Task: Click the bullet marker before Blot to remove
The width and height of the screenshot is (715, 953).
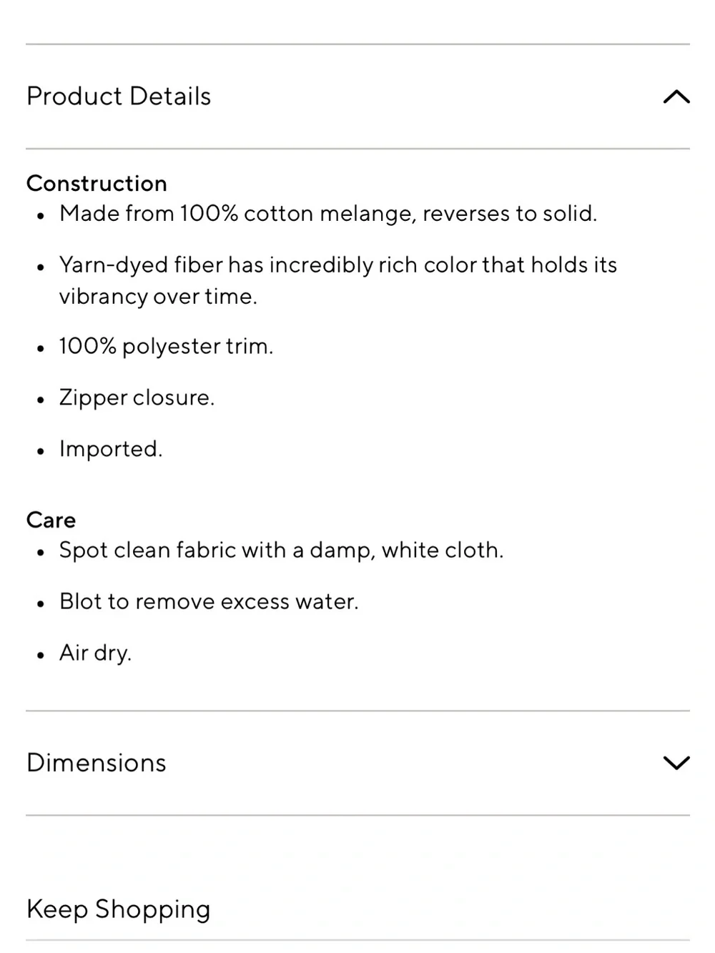Action: (41, 604)
